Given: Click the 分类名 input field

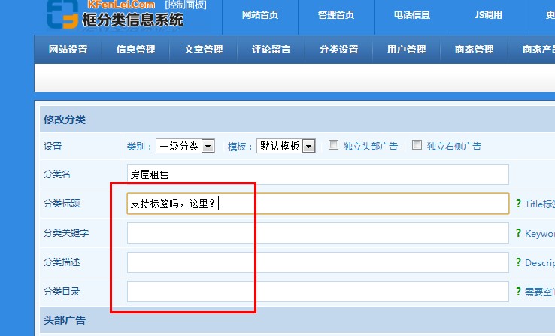Looking at the screenshot, I should click(x=317, y=174).
